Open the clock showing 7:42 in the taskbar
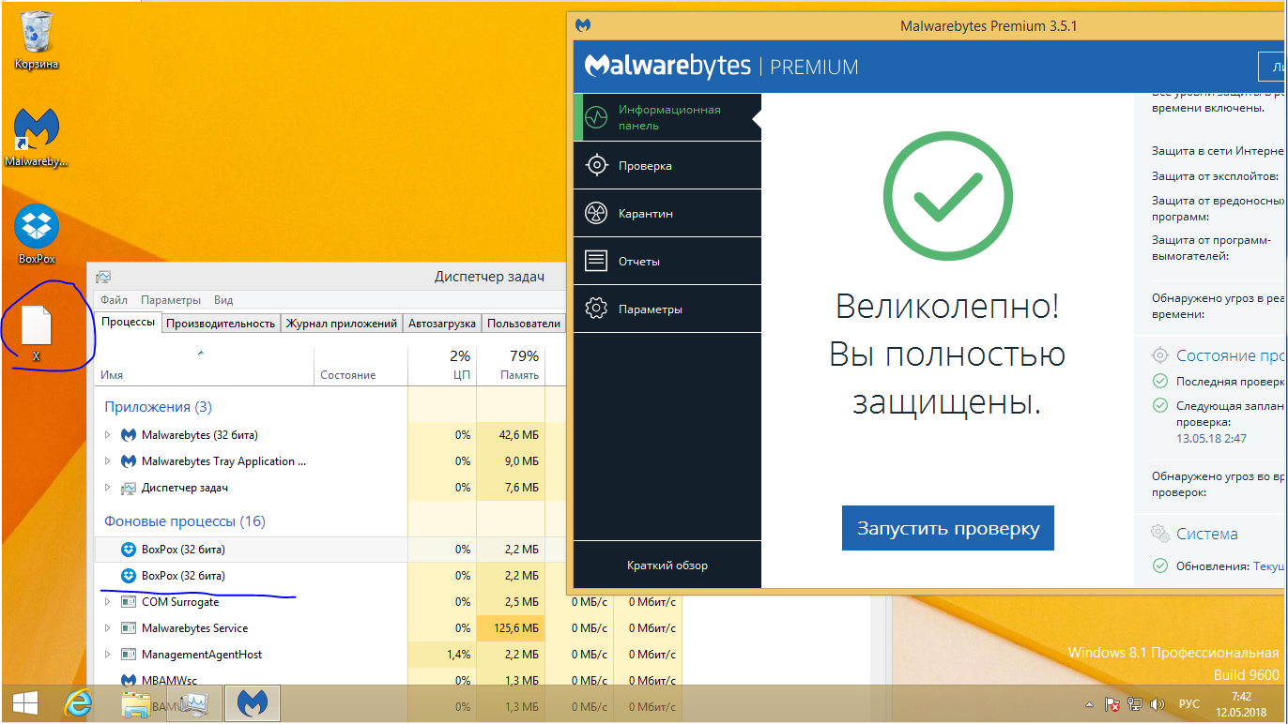 coord(1241,704)
